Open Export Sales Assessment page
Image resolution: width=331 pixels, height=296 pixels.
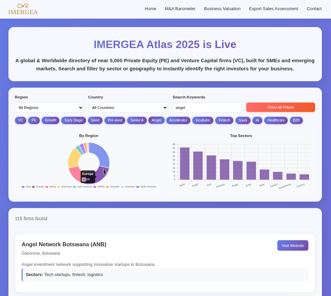point(274,9)
